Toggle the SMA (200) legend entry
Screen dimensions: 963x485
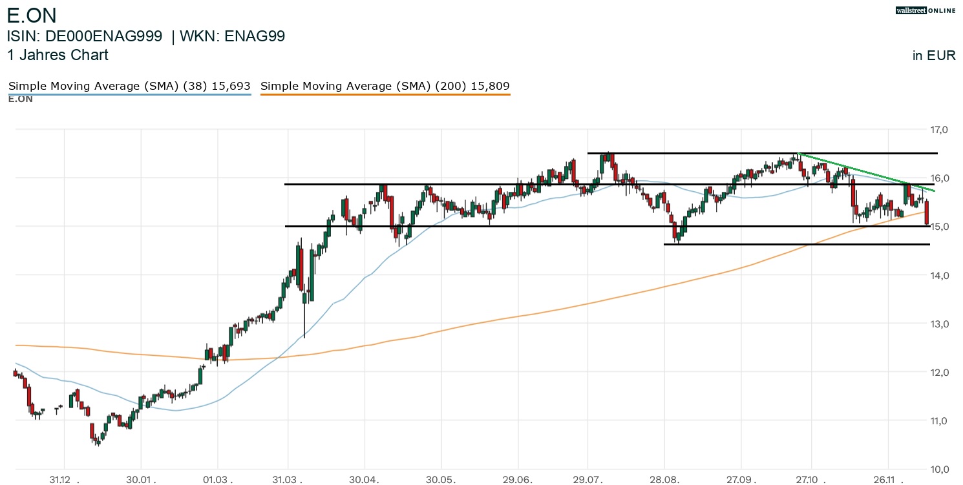coord(385,86)
